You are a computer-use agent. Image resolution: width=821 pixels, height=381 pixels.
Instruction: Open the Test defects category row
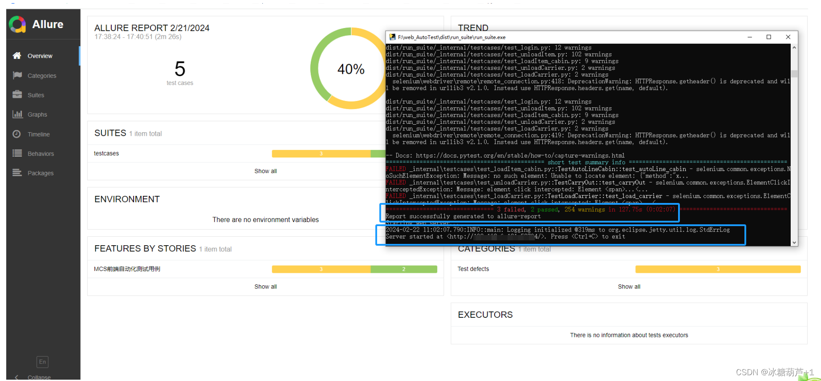[629, 269]
